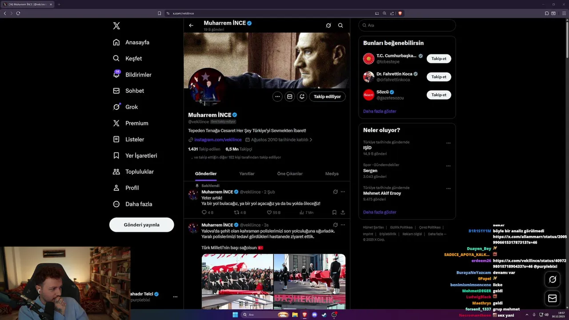The width and height of the screenshot is (569, 320).
Task: Open Sohbet messages
Action: click(128, 91)
